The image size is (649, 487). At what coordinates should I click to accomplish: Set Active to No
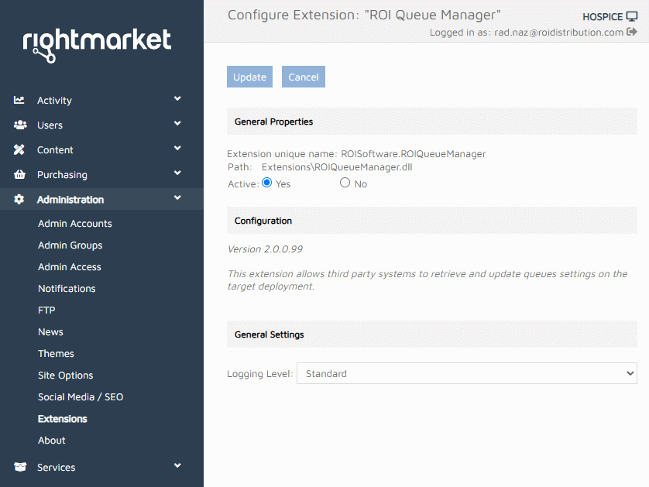click(x=345, y=183)
